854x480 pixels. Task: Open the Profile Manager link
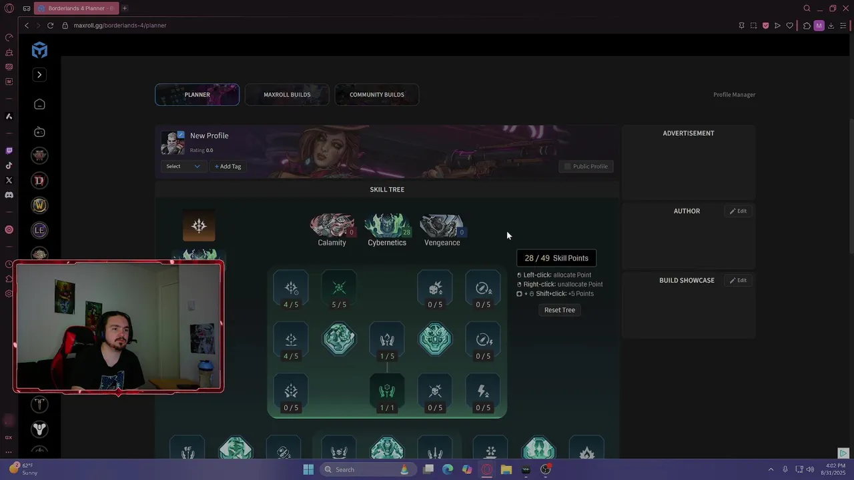click(734, 95)
